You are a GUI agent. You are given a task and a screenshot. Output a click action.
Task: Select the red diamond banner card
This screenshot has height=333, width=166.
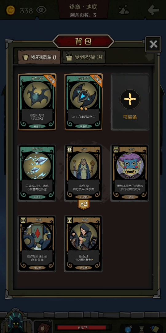pos(37,244)
